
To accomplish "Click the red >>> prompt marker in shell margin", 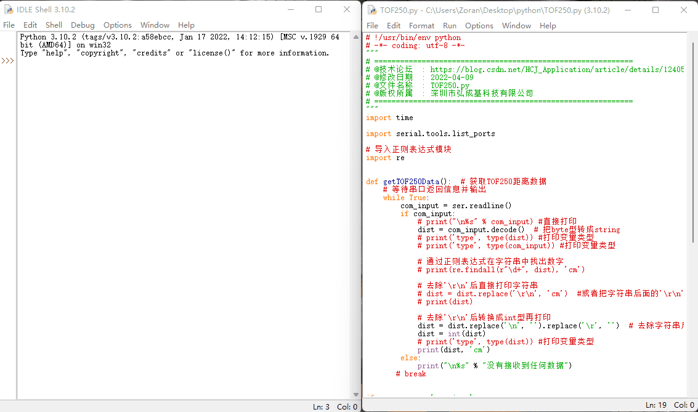I will pos(8,60).
